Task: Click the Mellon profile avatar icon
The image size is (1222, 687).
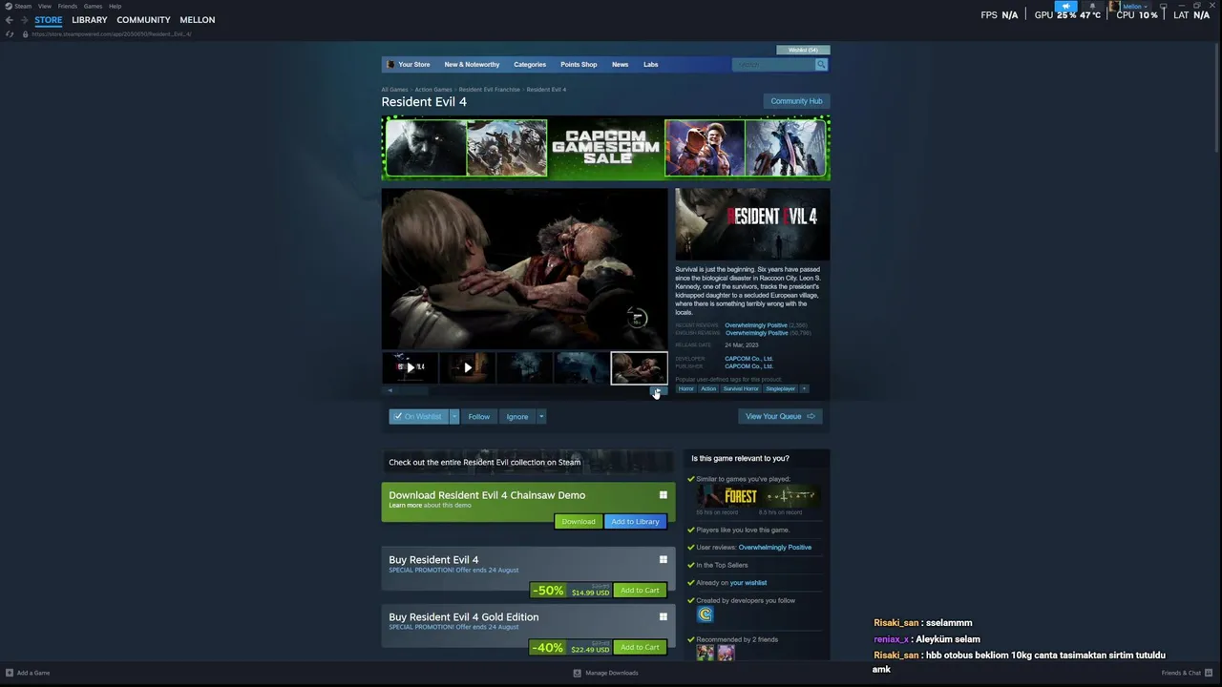Action: pyautogui.click(x=1114, y=6)
